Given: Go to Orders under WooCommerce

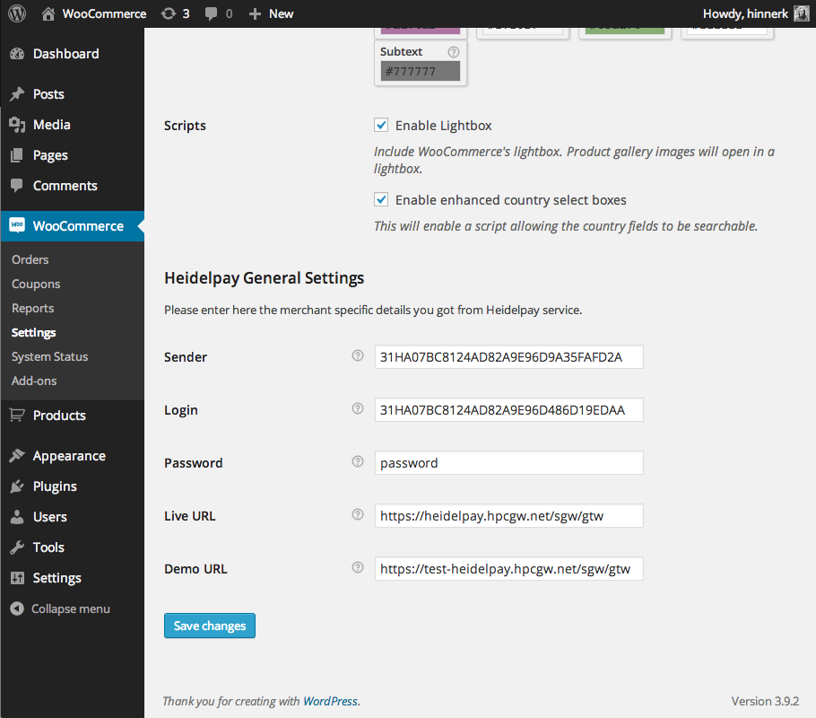Looking at the screenshot, I should (30, 259).
